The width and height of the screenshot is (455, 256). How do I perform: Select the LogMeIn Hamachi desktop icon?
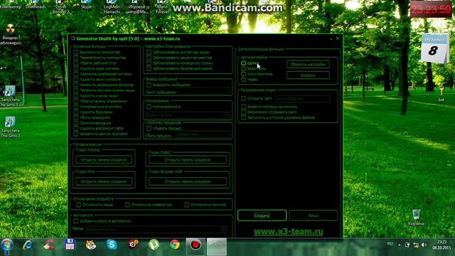click(x=112, y=6)
